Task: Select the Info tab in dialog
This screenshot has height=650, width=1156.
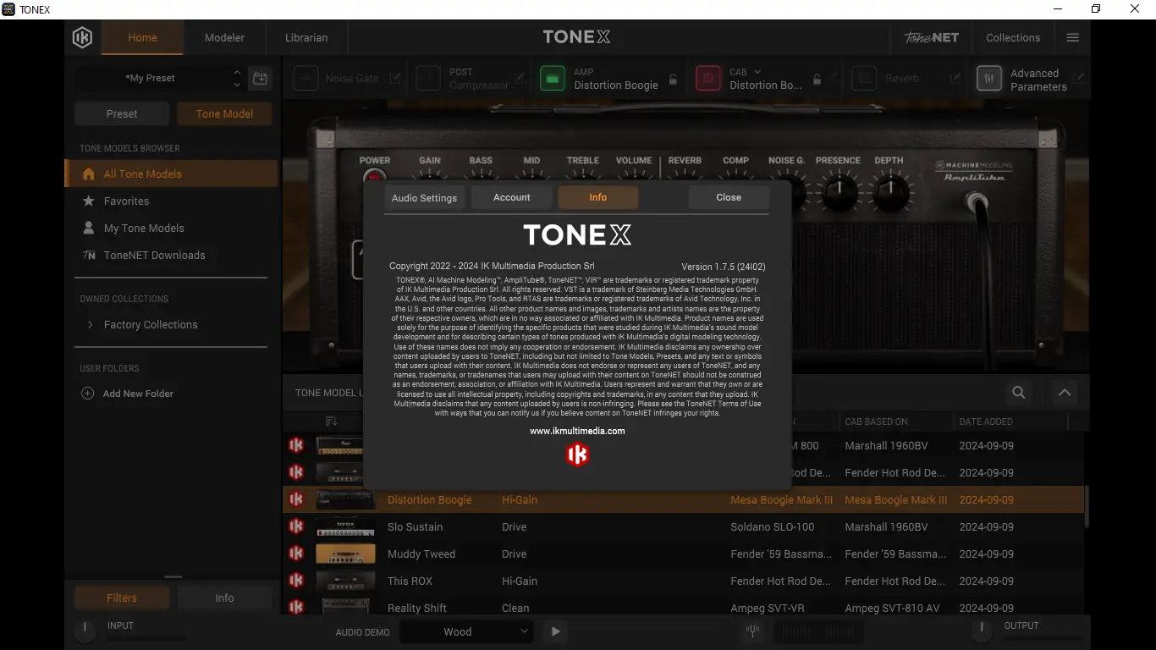Action: click(x=598, y=197)
